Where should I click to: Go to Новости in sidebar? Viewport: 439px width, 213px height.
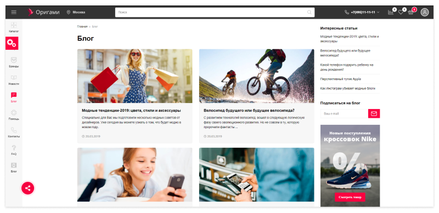[x=14, y=80]
